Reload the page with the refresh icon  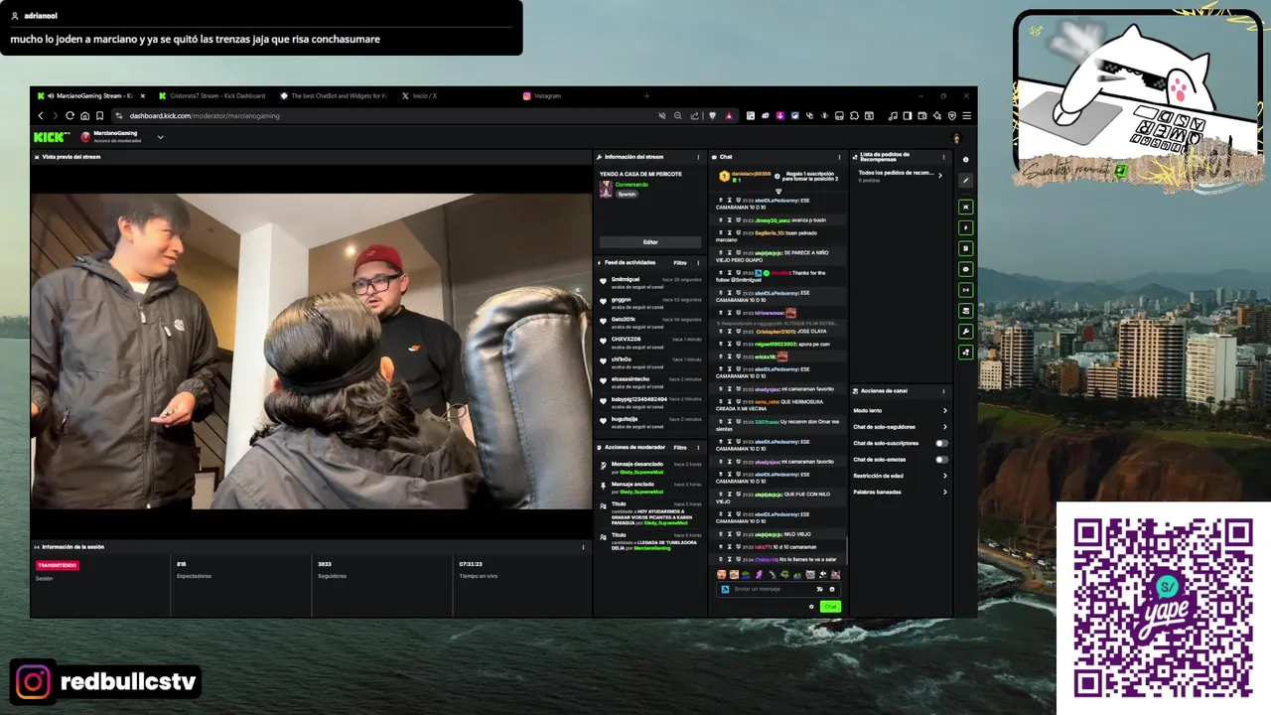(71, 115)
